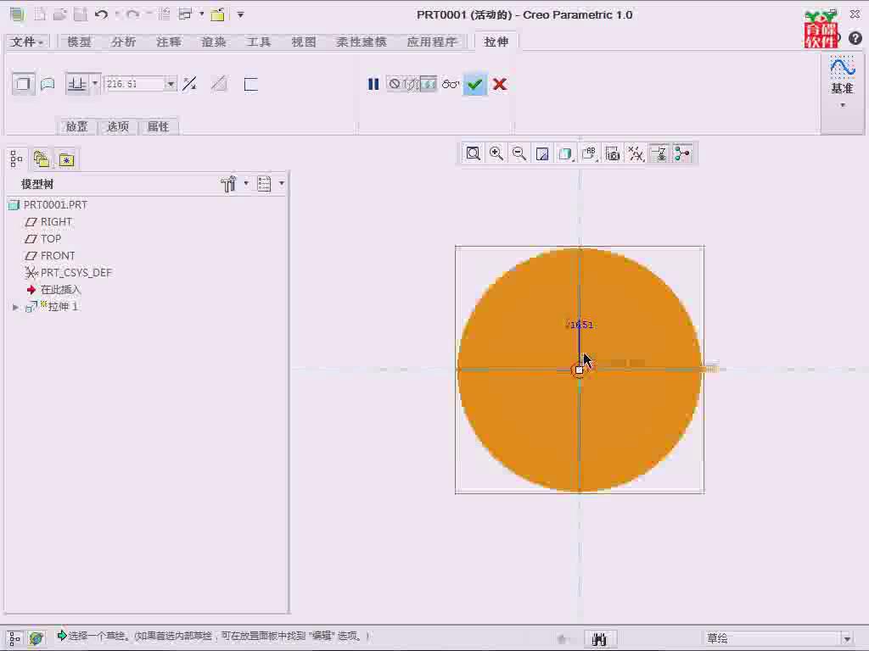This screenshot has width=869, height=651.
Task: Select the TOP datum plane
Action: click(x=43, y=239)
